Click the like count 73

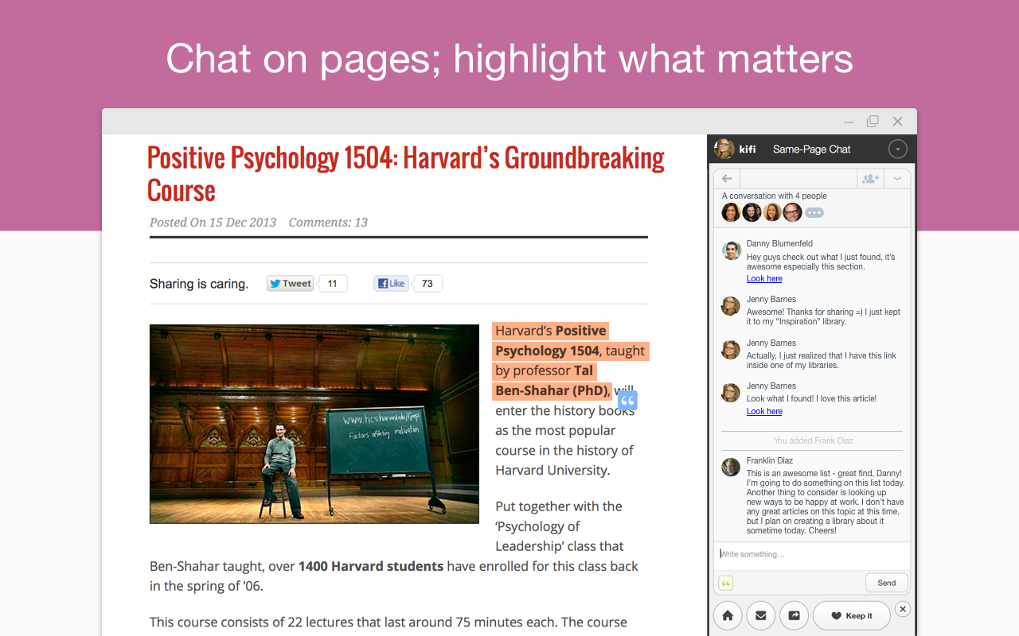click(x=428, y=283)
